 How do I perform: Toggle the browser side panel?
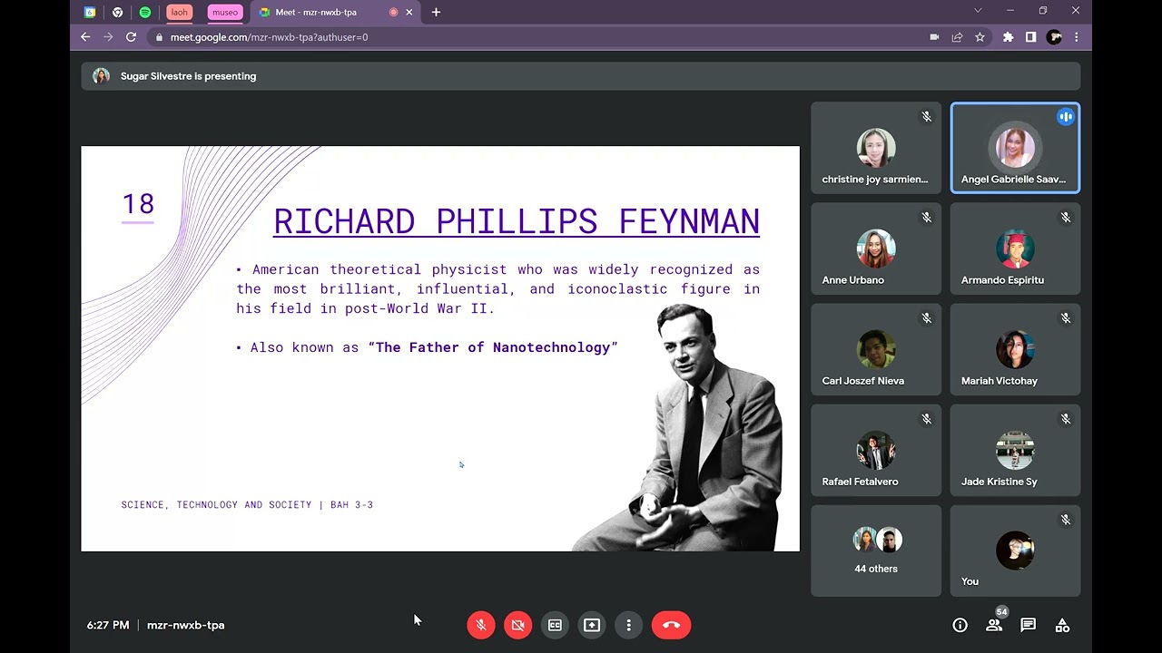1030,37
